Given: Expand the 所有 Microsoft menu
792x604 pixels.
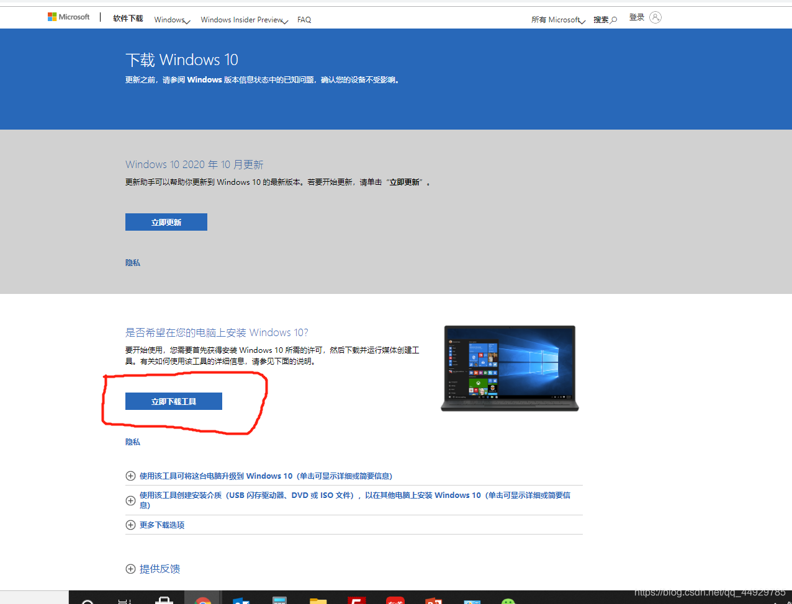Looking at the screenshot, I should [x=558, y=20].
